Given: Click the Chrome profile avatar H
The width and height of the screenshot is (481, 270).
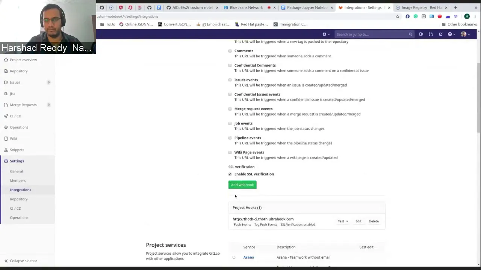Looking at the screenshot, I should [x=467, y=16].
